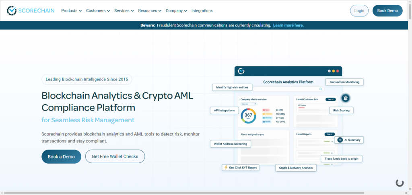
Task: Click 'See all' next to Latest Customer lists
Action: [331, 99]
